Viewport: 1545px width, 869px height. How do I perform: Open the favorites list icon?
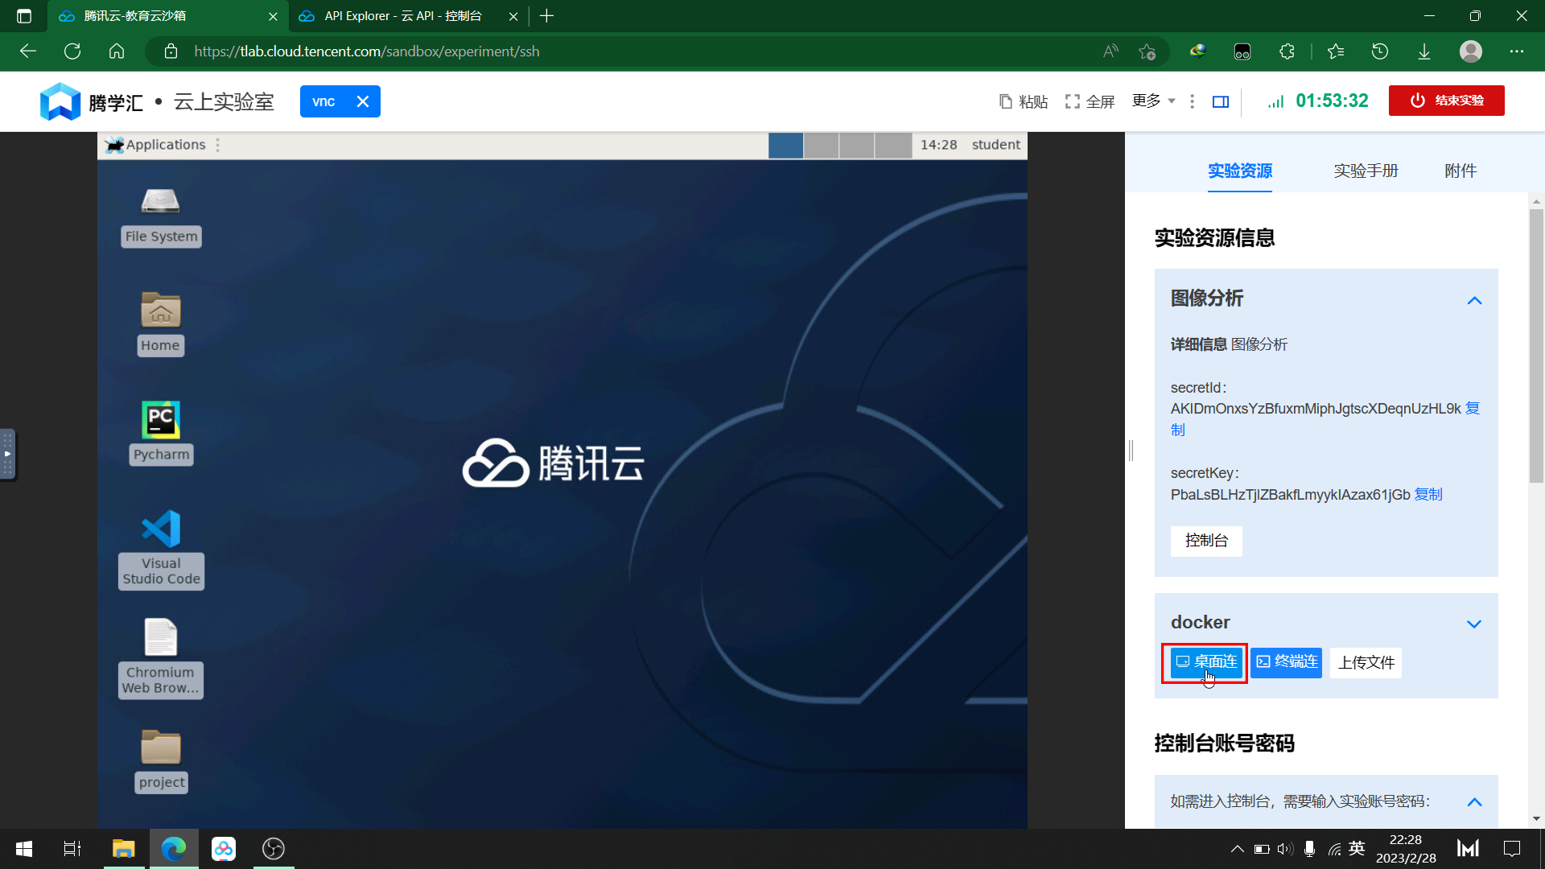pyautogui.click(x=1336, y=51)
